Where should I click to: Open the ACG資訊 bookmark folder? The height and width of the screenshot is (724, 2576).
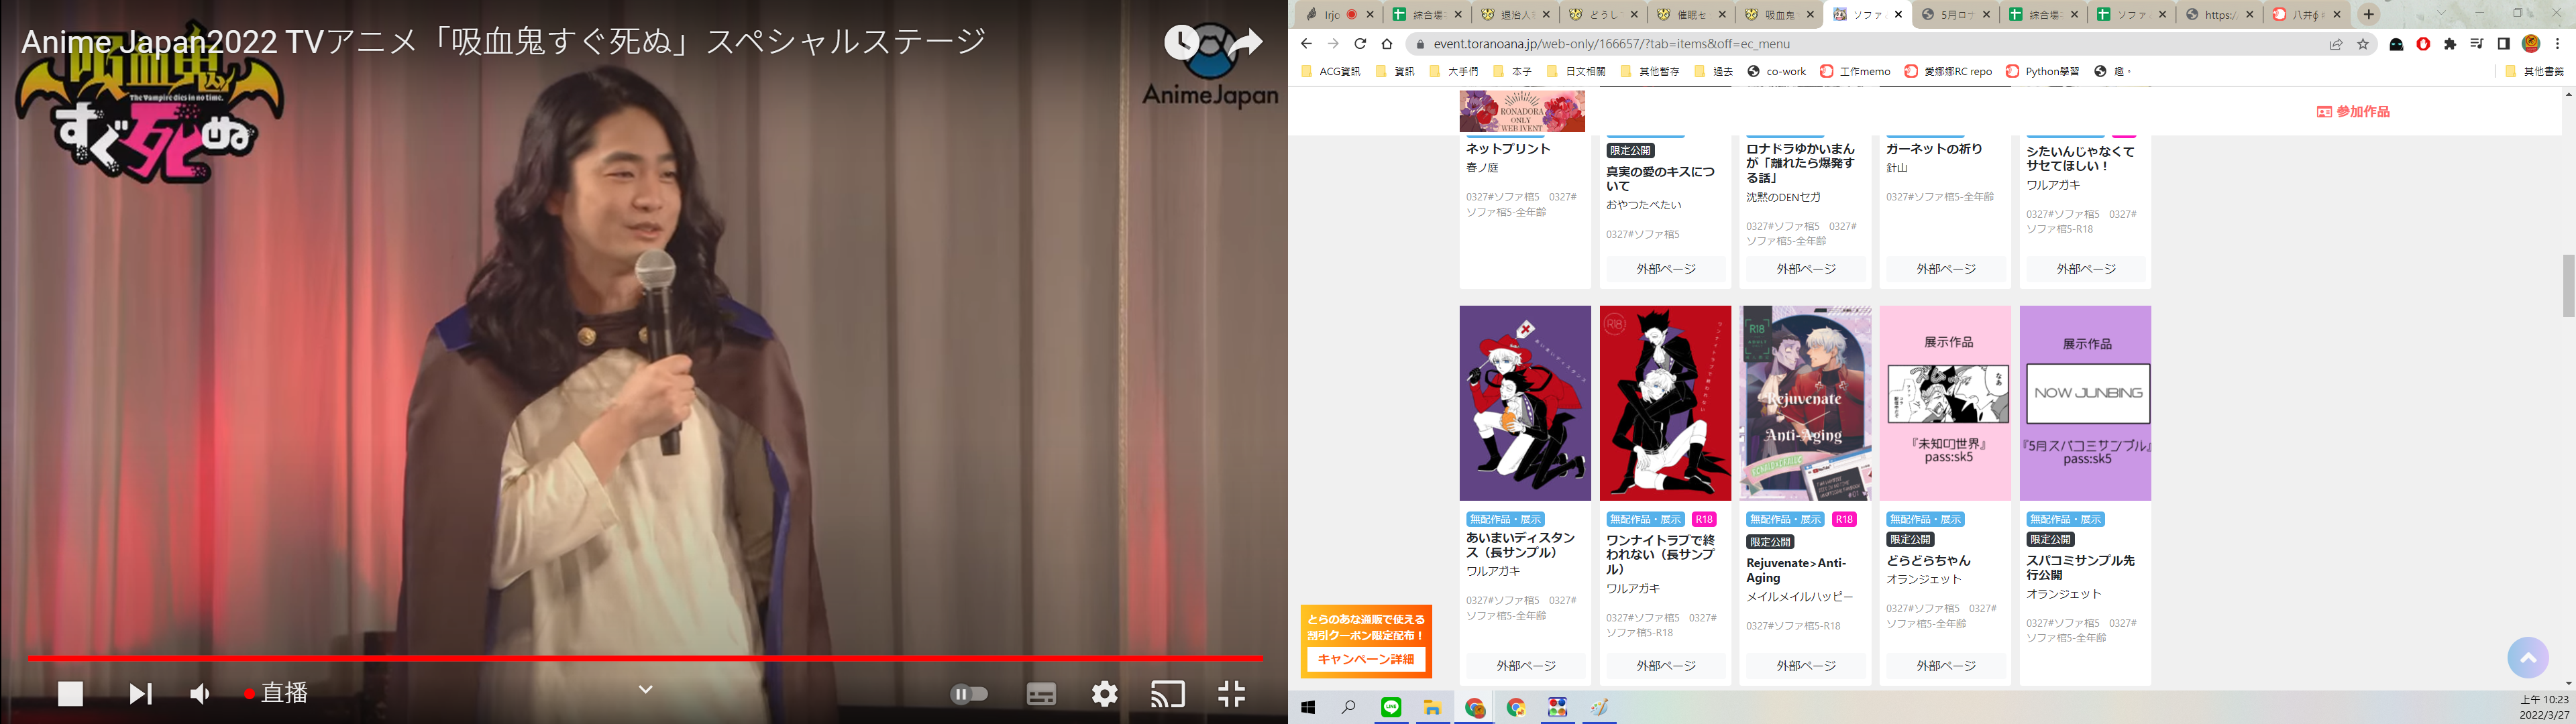click(x=1330, y=71)
